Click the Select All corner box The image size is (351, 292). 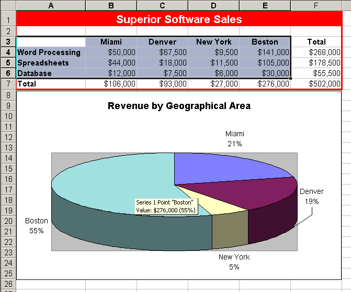[x=8, y=5]
